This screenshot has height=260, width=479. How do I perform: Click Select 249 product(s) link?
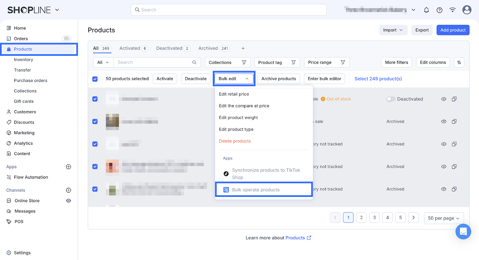pos(378,79)
